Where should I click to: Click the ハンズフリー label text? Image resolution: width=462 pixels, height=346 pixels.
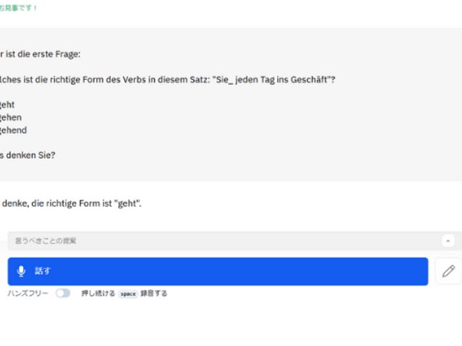27,293
